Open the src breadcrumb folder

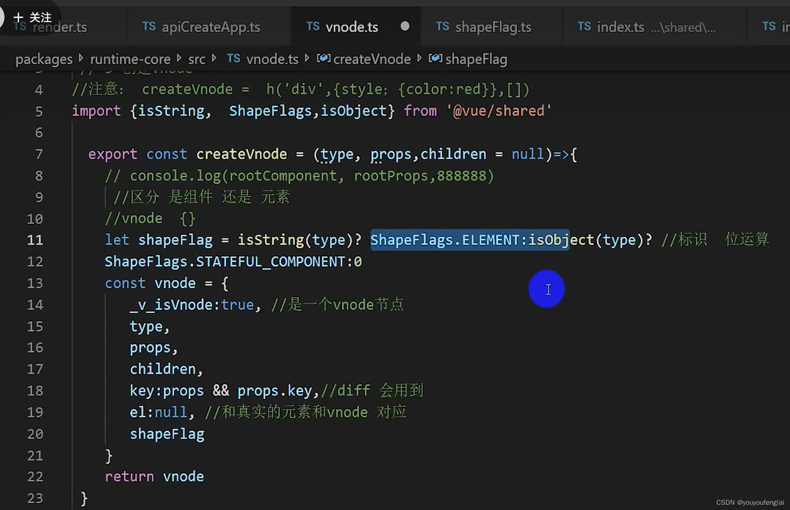point(196,59)
